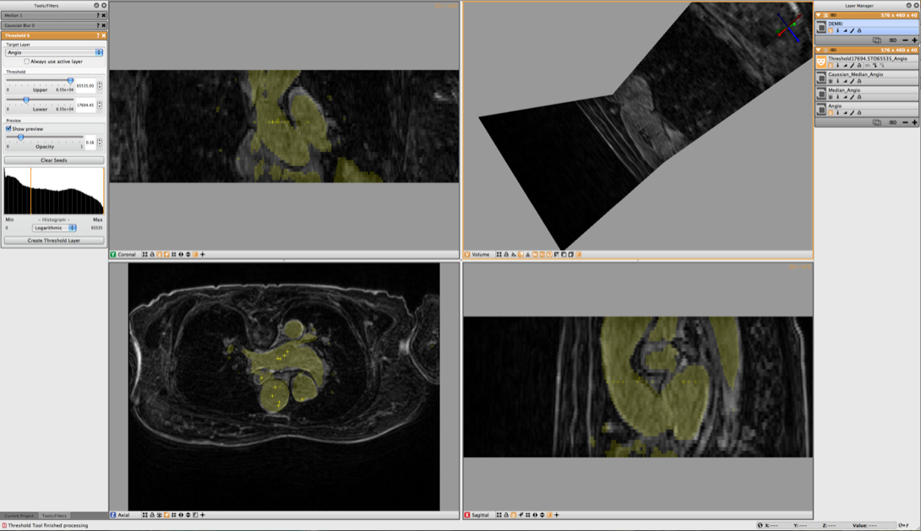Click Create Threshold Layer button
This screenshot has height=531, width=921.
coord(54,241)
